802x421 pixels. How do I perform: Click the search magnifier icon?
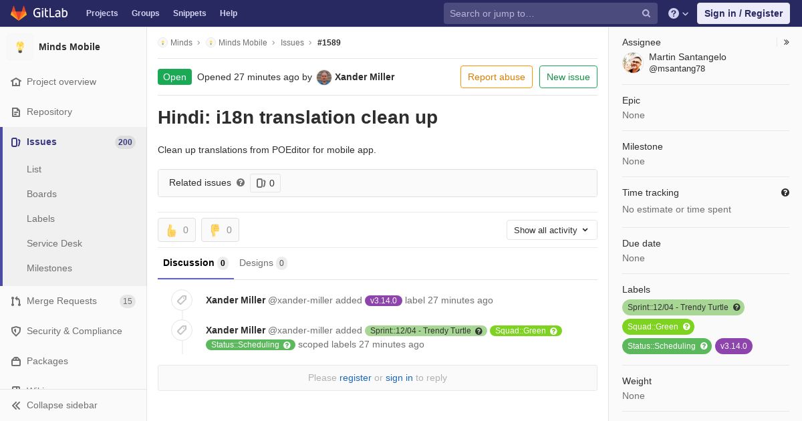[646, 13]
